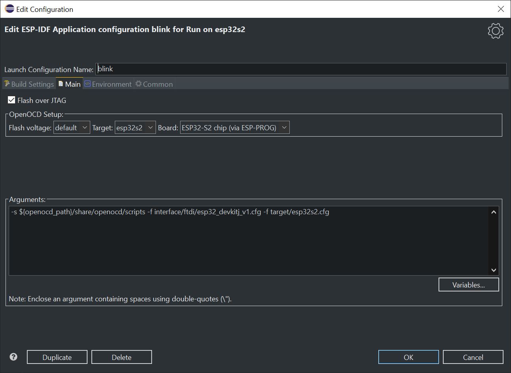Viewport: 511px width, 373px height.
Task: Click the code icon on the Environment tab
Action: (88, 84)
